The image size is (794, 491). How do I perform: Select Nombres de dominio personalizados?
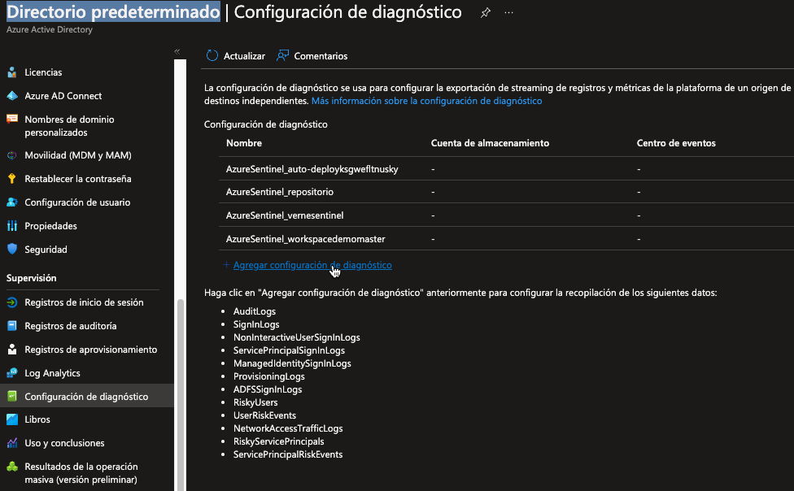coord(69,125)
